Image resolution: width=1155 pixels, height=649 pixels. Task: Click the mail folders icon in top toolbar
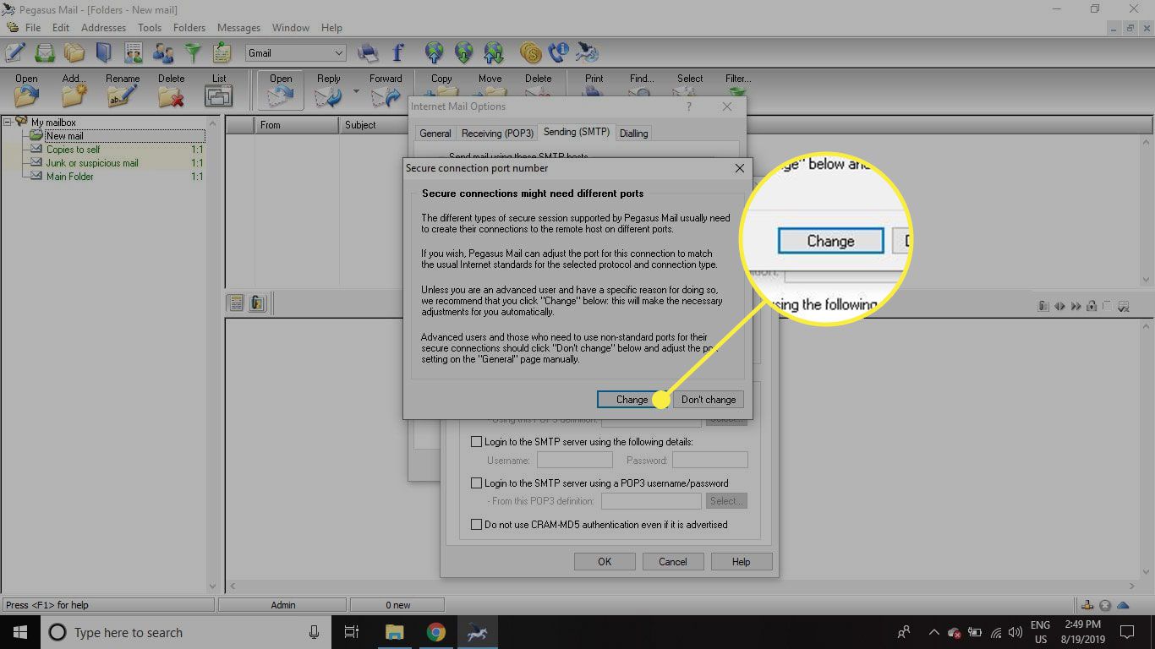[x=74, y=52]
